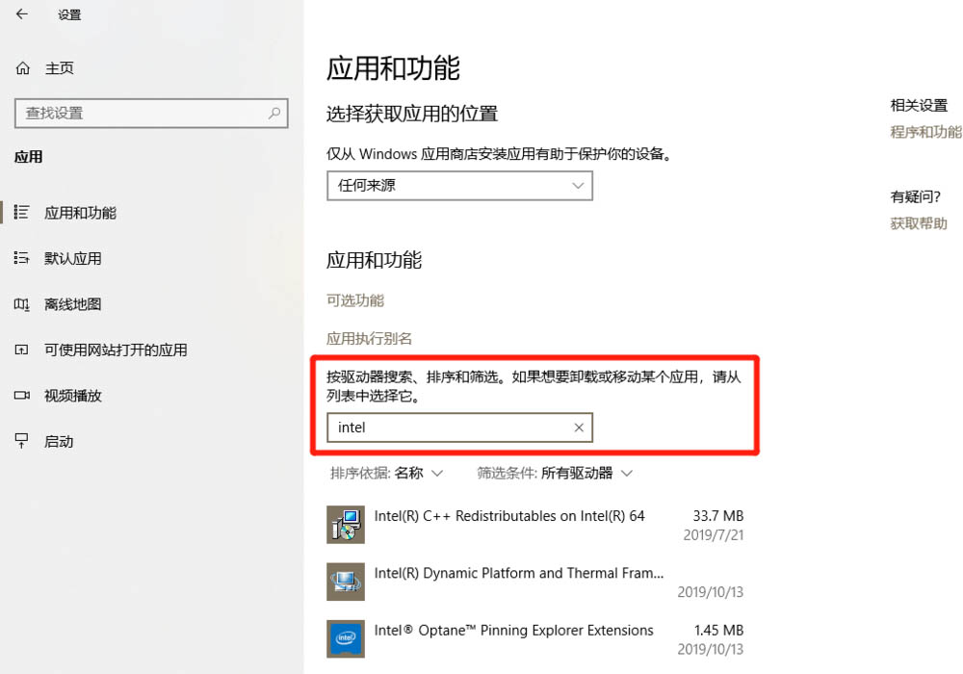Open the 离线地图 sidebar page
Screen dimensions: 963x674
pyautogui.click(x=72, y=304)
